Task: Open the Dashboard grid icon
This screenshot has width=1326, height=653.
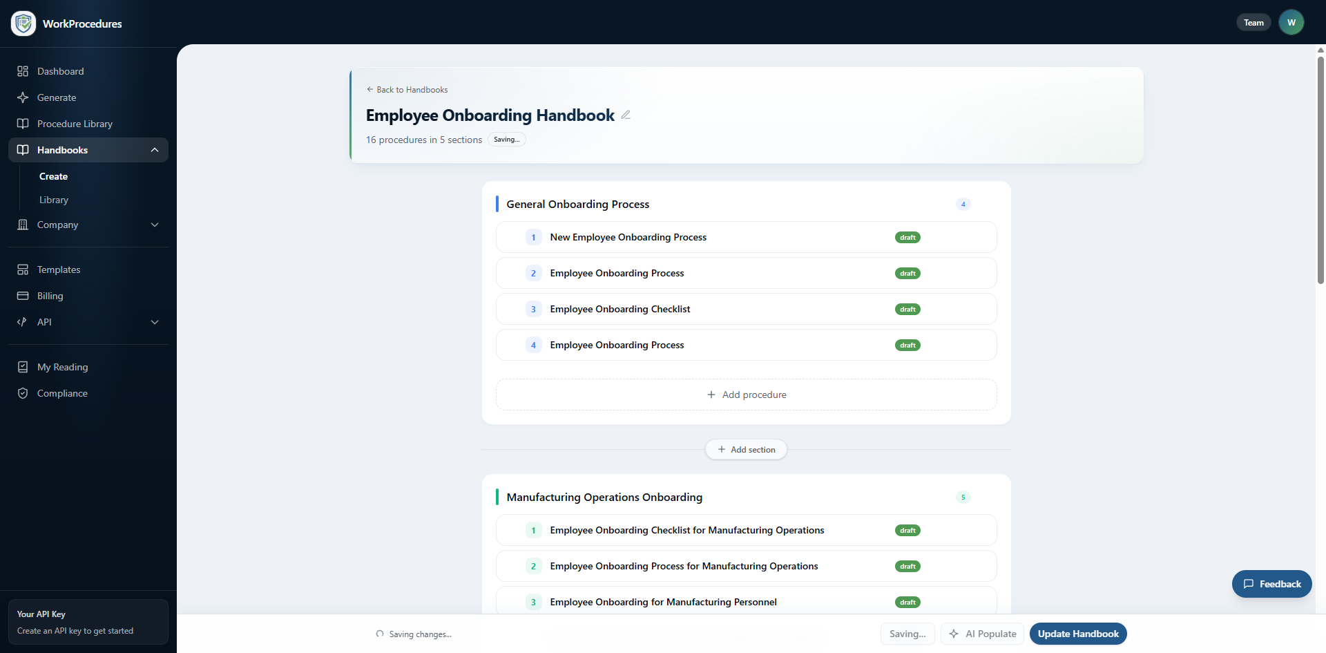Action: coord(23,71)
